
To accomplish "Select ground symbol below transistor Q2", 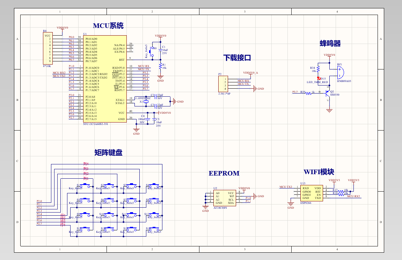I will click(x=329, y=110).
